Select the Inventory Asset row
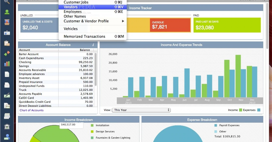 56,78
